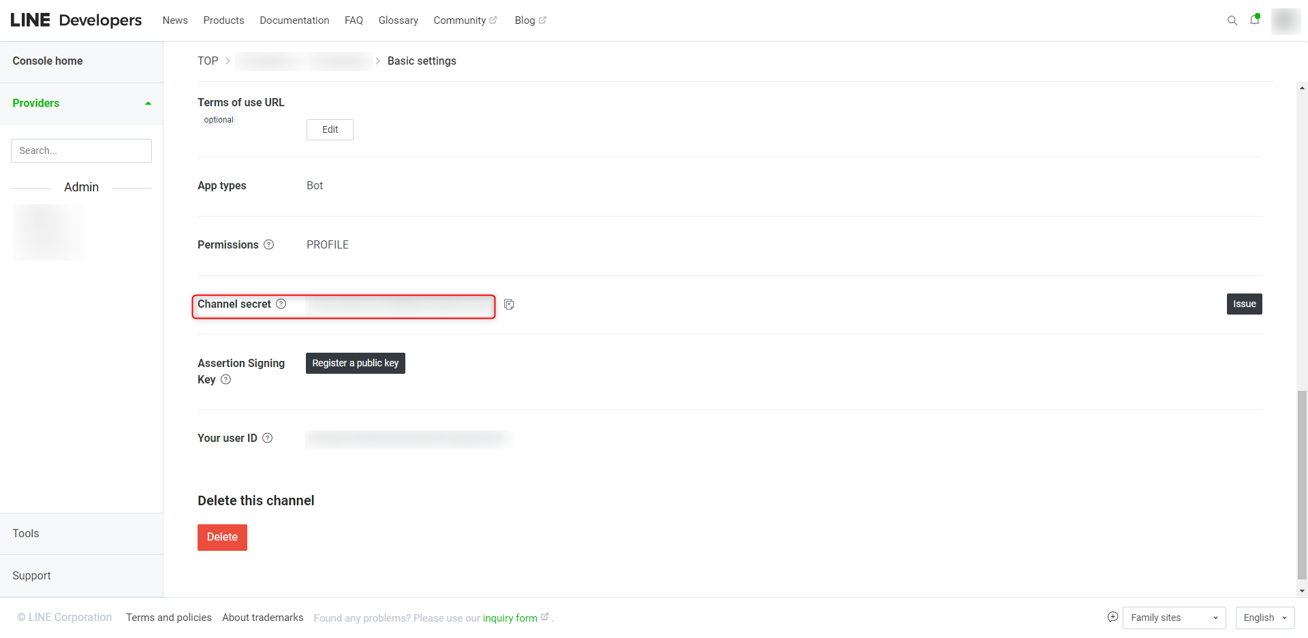Click scrollbar down arrow
This screenshot has width=1308, height=638.
[x=1302, y=591]
